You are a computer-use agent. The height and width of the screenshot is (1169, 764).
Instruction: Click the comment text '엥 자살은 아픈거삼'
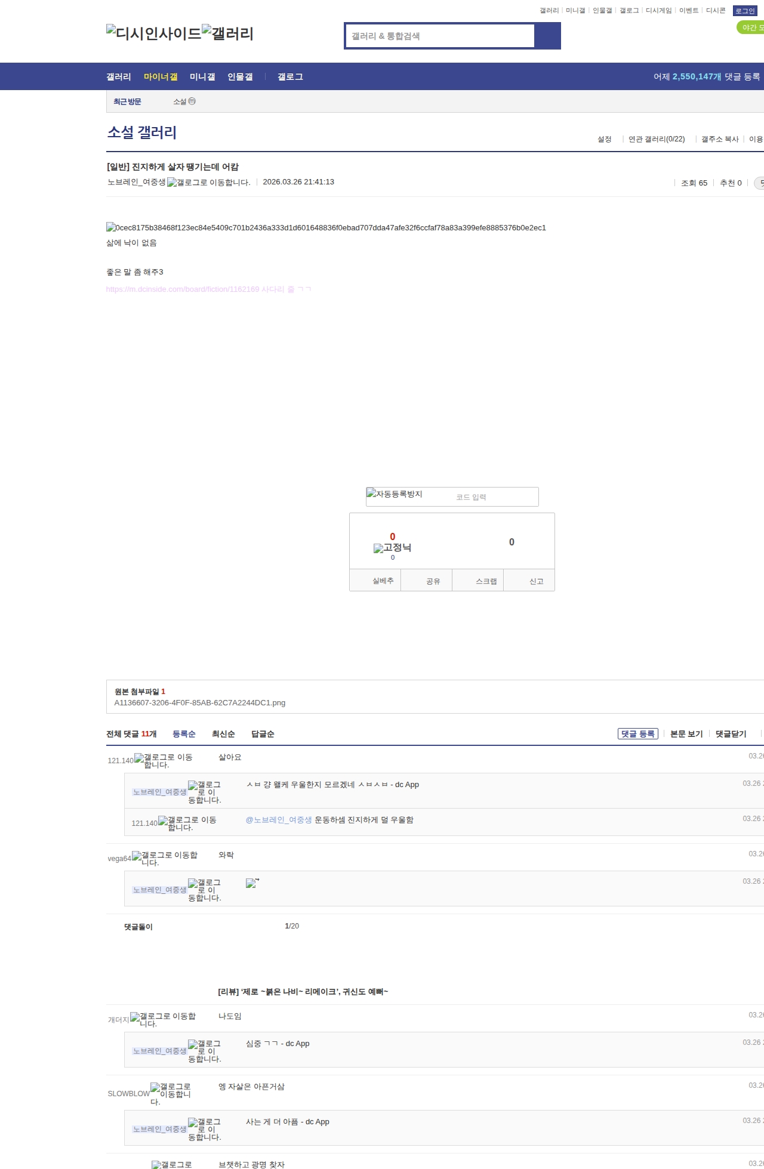pyautogui.click(x=251, y=1087)
